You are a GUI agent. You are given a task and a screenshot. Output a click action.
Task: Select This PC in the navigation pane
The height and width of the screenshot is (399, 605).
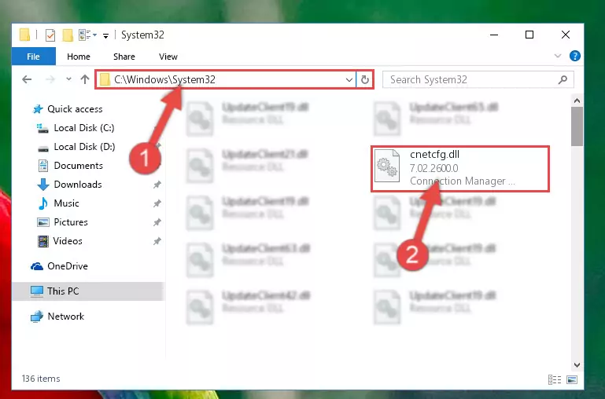point(88,291)
